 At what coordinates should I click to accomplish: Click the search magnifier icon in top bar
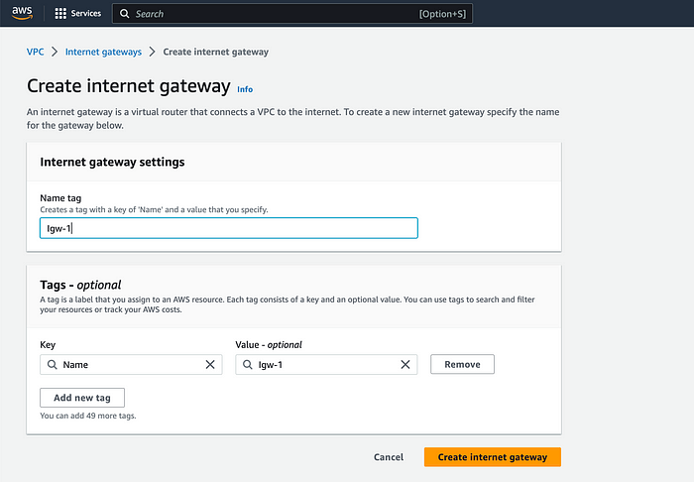pos(125,14)
